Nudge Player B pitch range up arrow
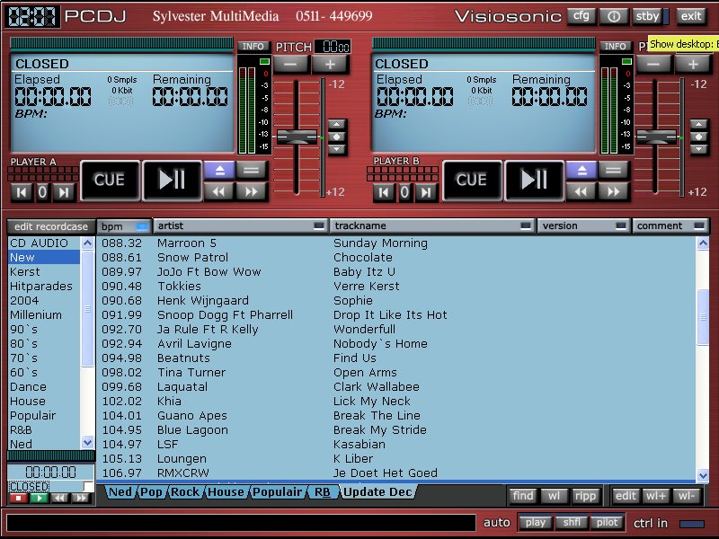The image size is (719, 539). (699, 125)
